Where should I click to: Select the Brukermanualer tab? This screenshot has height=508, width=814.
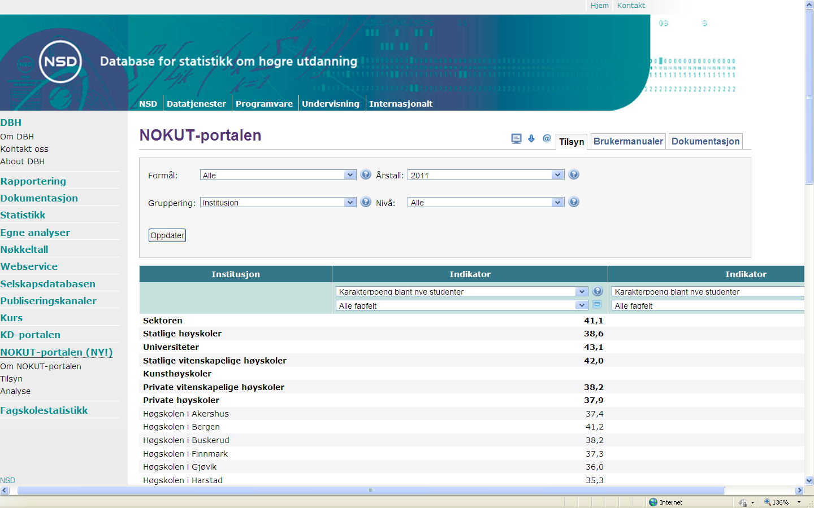click(x=628, y=141)
